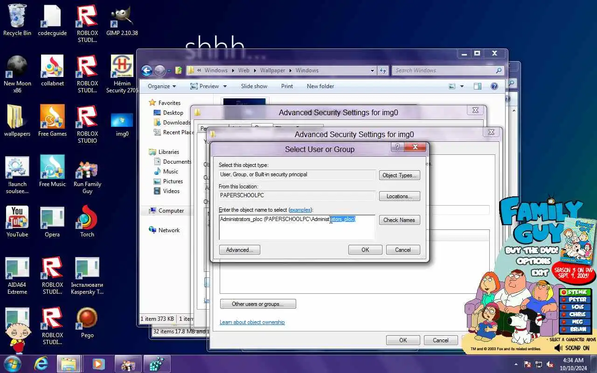Open the media player taskbar icon
Viewport: 597px width, 373px height.
click(98, 364)
